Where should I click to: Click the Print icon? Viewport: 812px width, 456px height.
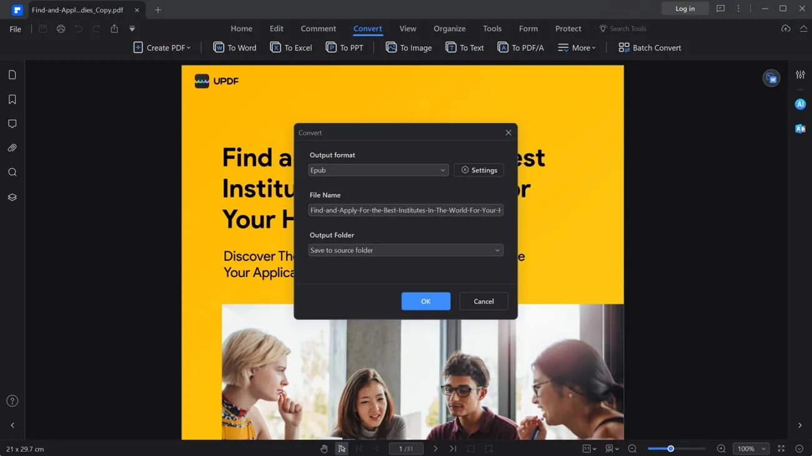(61, 29)
